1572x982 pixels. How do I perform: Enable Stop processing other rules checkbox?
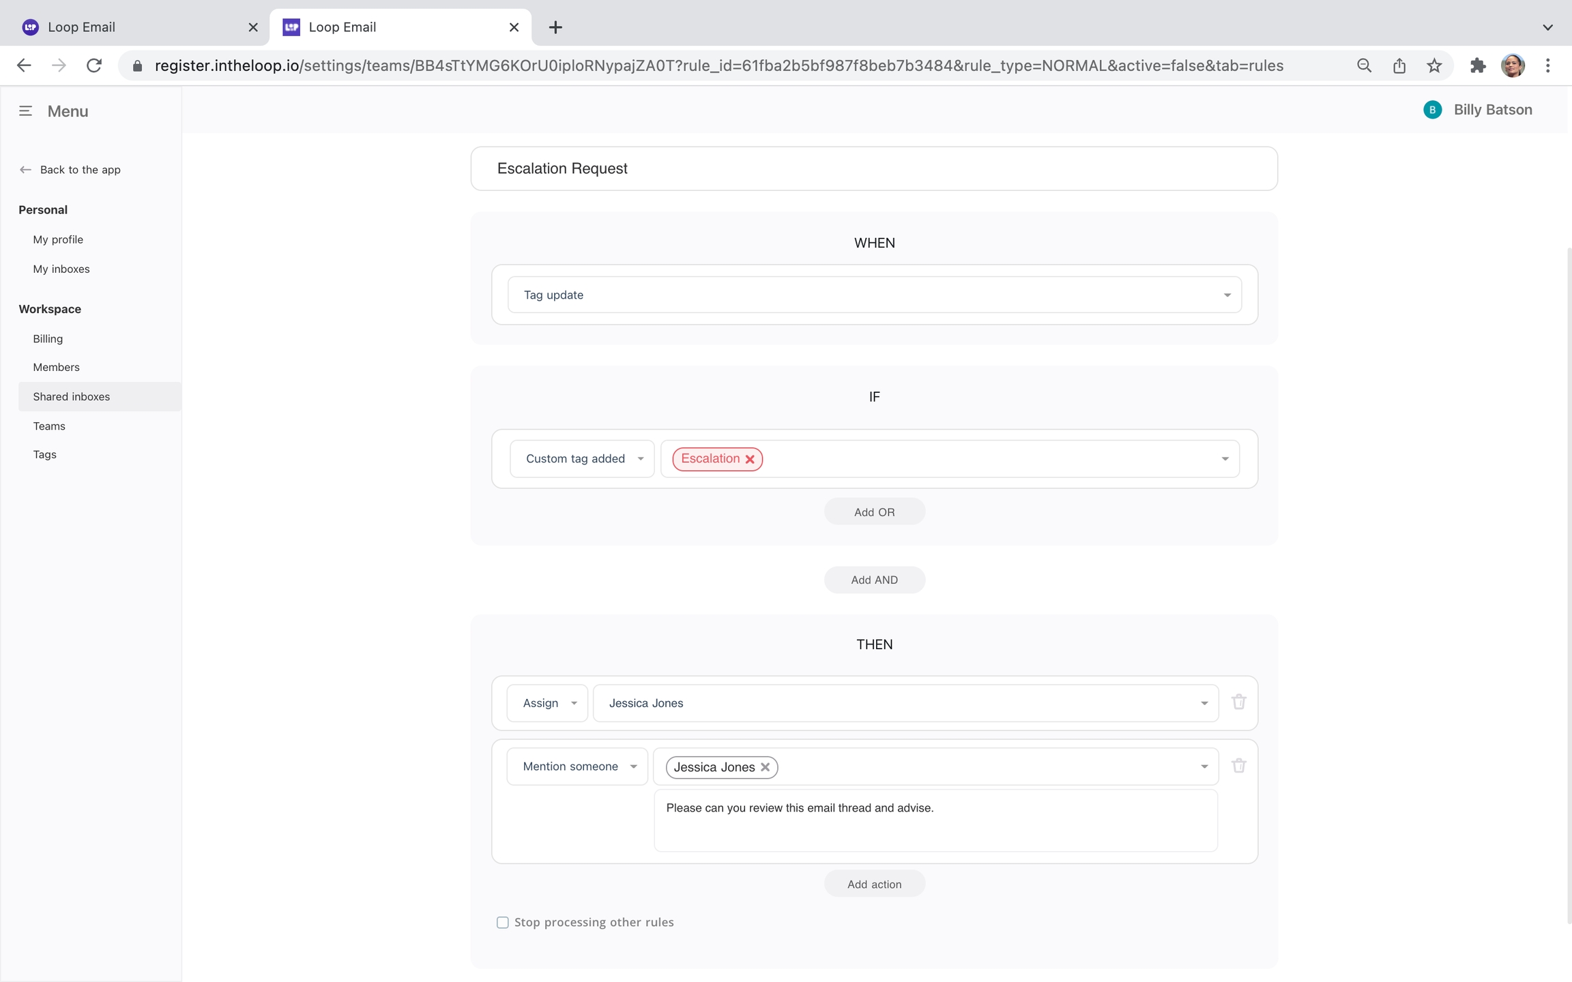[x=503, y=923]
